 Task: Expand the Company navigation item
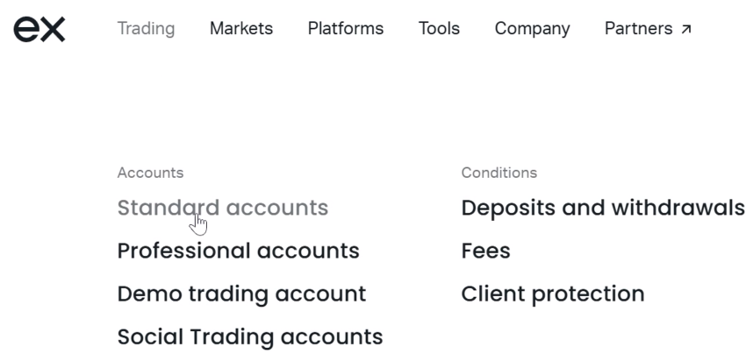(532, 29)
